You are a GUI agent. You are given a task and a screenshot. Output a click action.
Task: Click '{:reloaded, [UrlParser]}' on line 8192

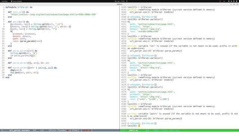point(142,123)
